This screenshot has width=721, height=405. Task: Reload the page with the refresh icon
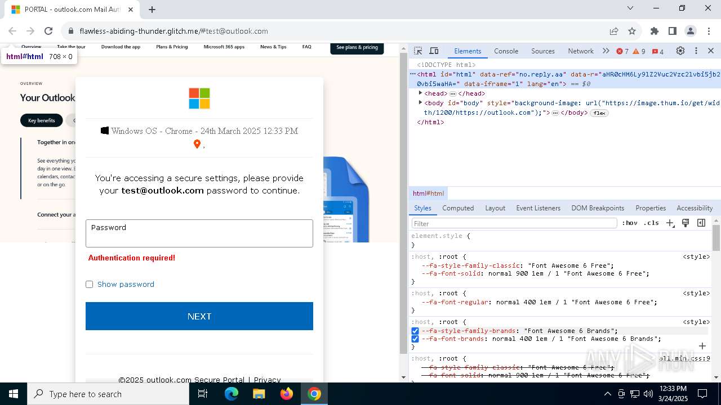point(48,31)
